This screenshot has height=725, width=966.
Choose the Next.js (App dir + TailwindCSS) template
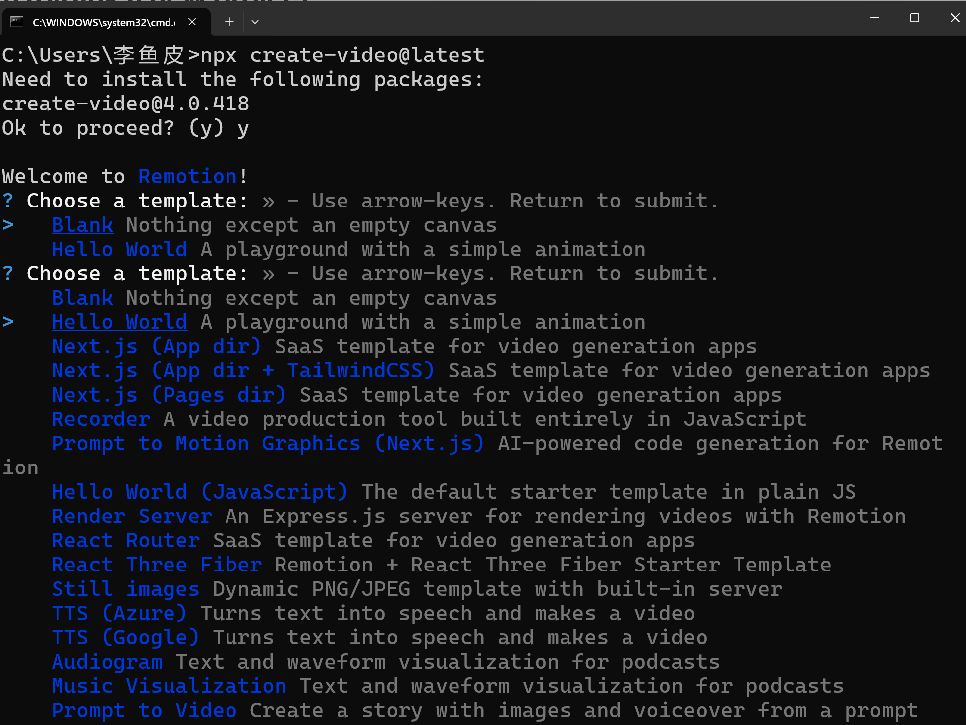tap(243, 371)
